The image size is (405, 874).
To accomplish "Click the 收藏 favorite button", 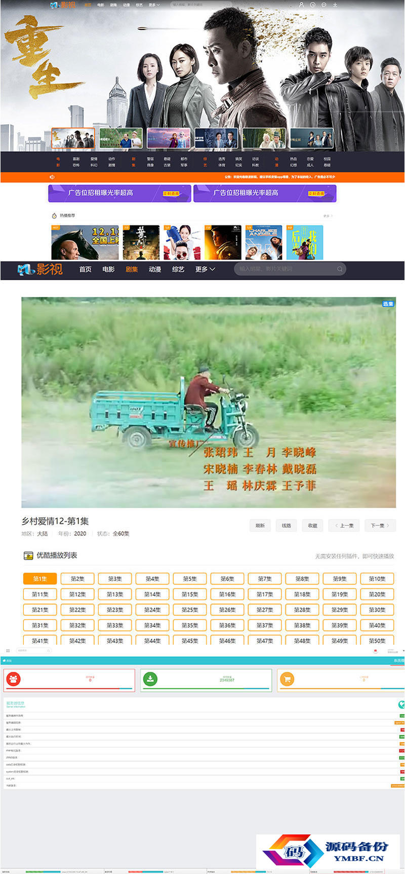I will point(313,525).
